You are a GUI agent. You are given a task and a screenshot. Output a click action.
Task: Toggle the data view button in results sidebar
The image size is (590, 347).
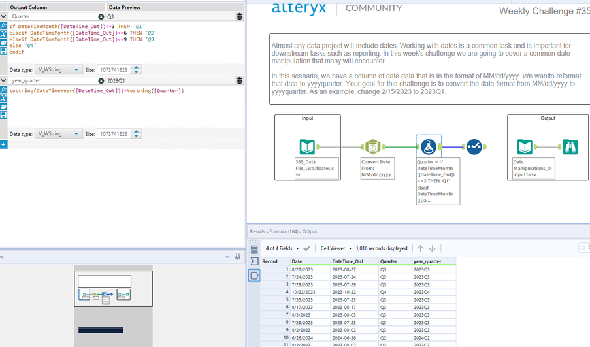[255, 276]
